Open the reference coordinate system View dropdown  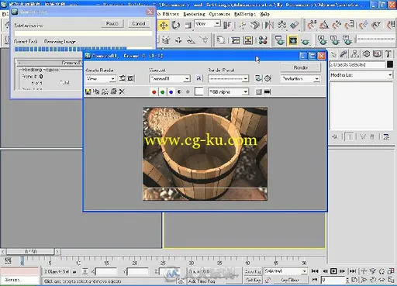tap(208, 24)
